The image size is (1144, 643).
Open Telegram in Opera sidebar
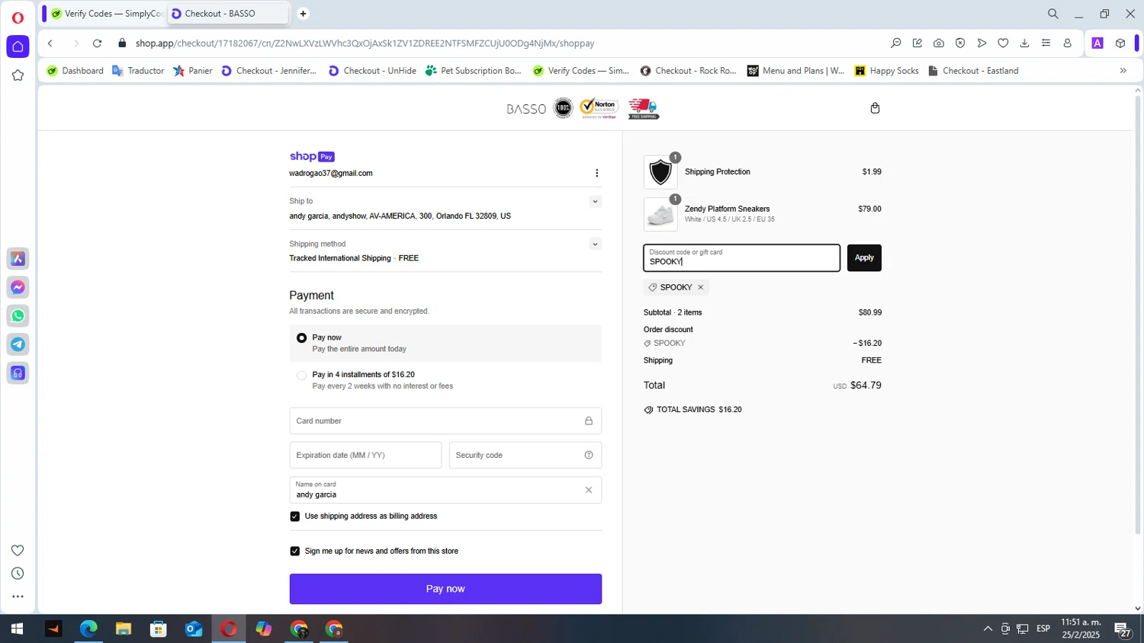click(18, 344)
